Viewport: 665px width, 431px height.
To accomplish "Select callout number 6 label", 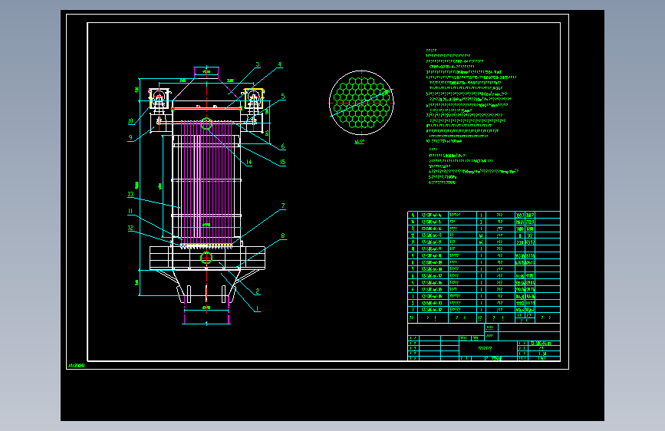I will pyautogui.click(x=283, y=146).
